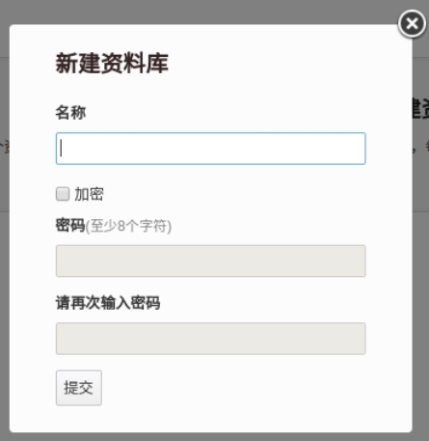Click the 请再次输入密码 label text
The width and height of the screenshot is (429, 441).
point(108,303)
